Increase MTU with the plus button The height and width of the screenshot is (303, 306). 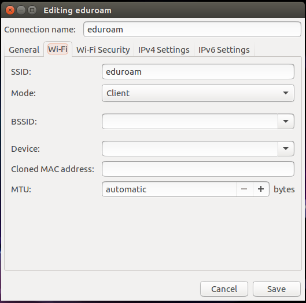261,189
